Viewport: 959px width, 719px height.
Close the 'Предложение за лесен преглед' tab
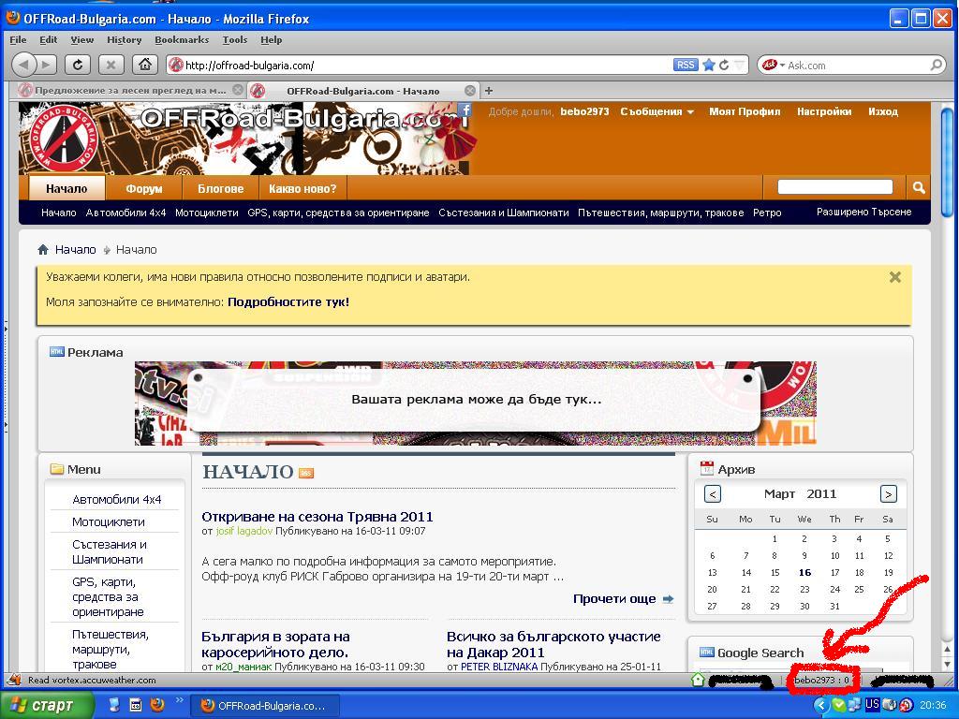[x=238, y=91]
